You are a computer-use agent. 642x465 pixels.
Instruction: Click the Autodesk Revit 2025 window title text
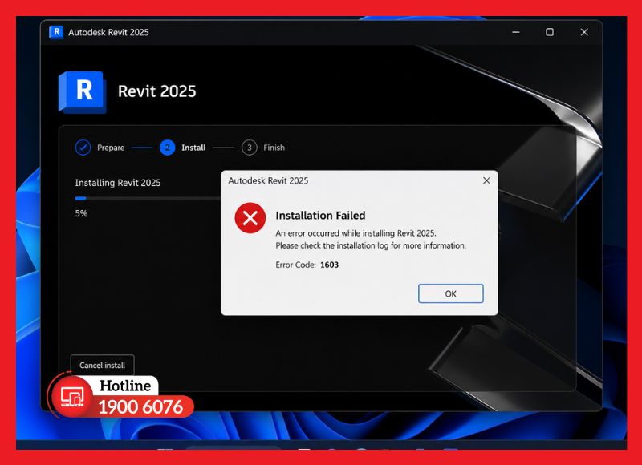point(108,32)
